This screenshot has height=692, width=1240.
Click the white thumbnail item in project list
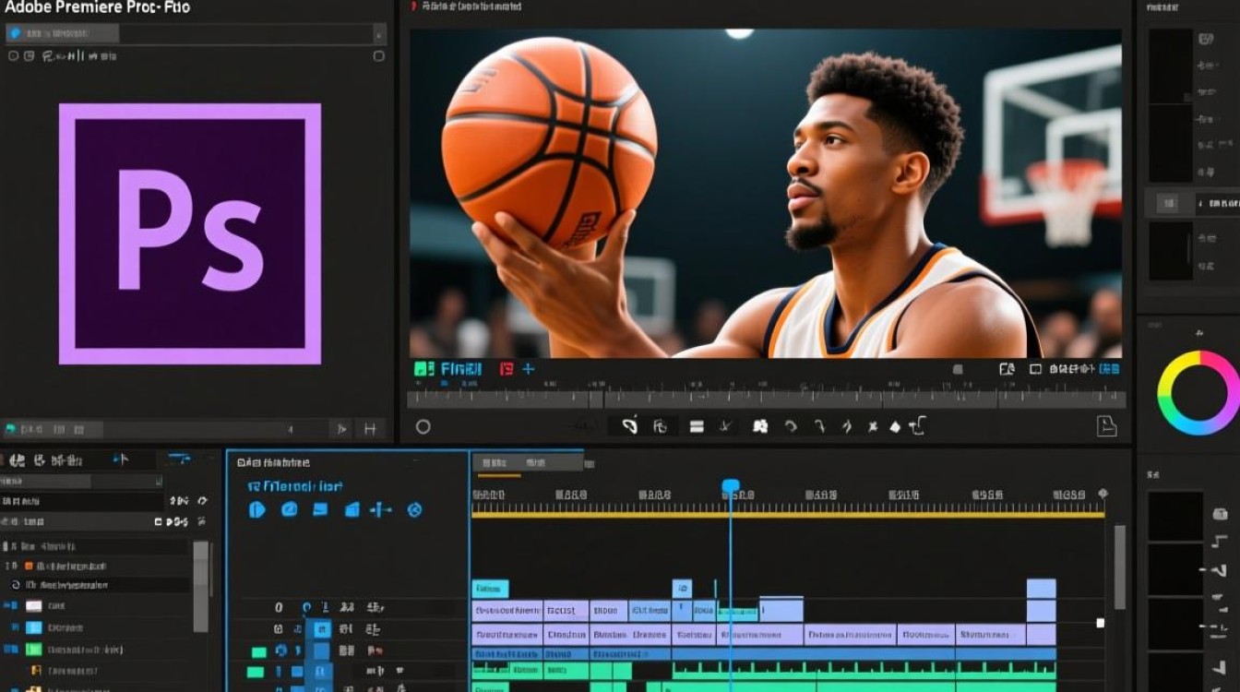pyautogui.click(x=34, y=606)
